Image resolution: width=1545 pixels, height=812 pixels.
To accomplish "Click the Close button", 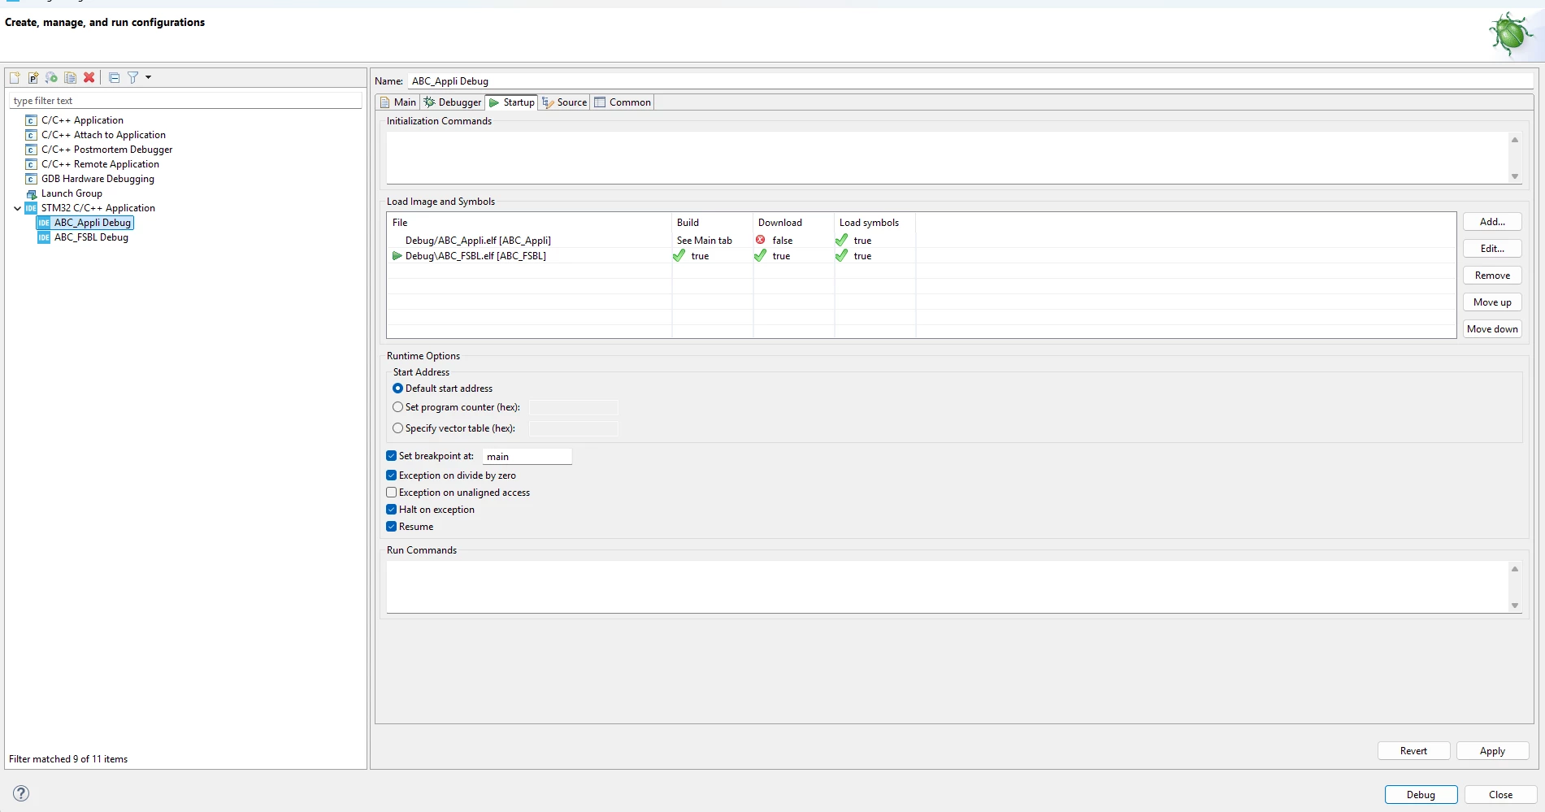I will [x=1500, y=795].
